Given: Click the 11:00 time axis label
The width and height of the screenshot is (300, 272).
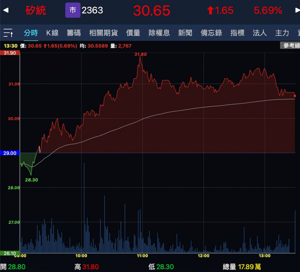Looking at the screenshot, I should tap(142, 256).
